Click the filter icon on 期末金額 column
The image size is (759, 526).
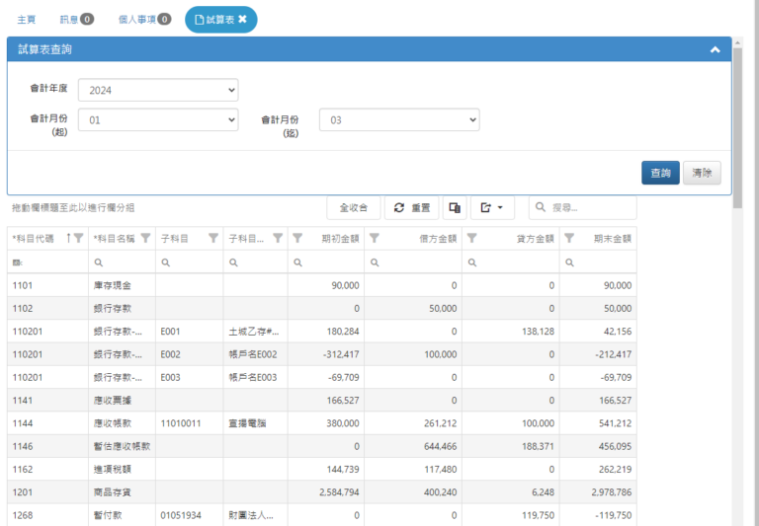click(x=569, y=238)
